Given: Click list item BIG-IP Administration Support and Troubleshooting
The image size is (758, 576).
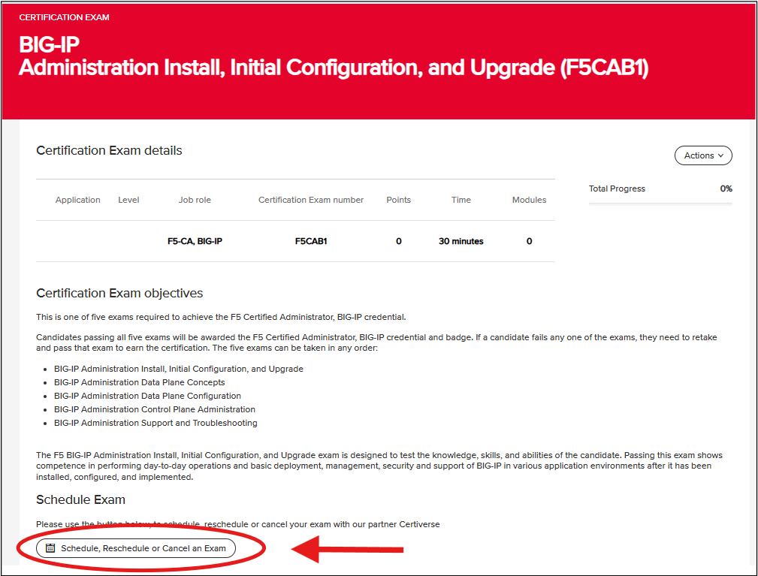Looking at the screenshot, I should (x=156, y=423).
